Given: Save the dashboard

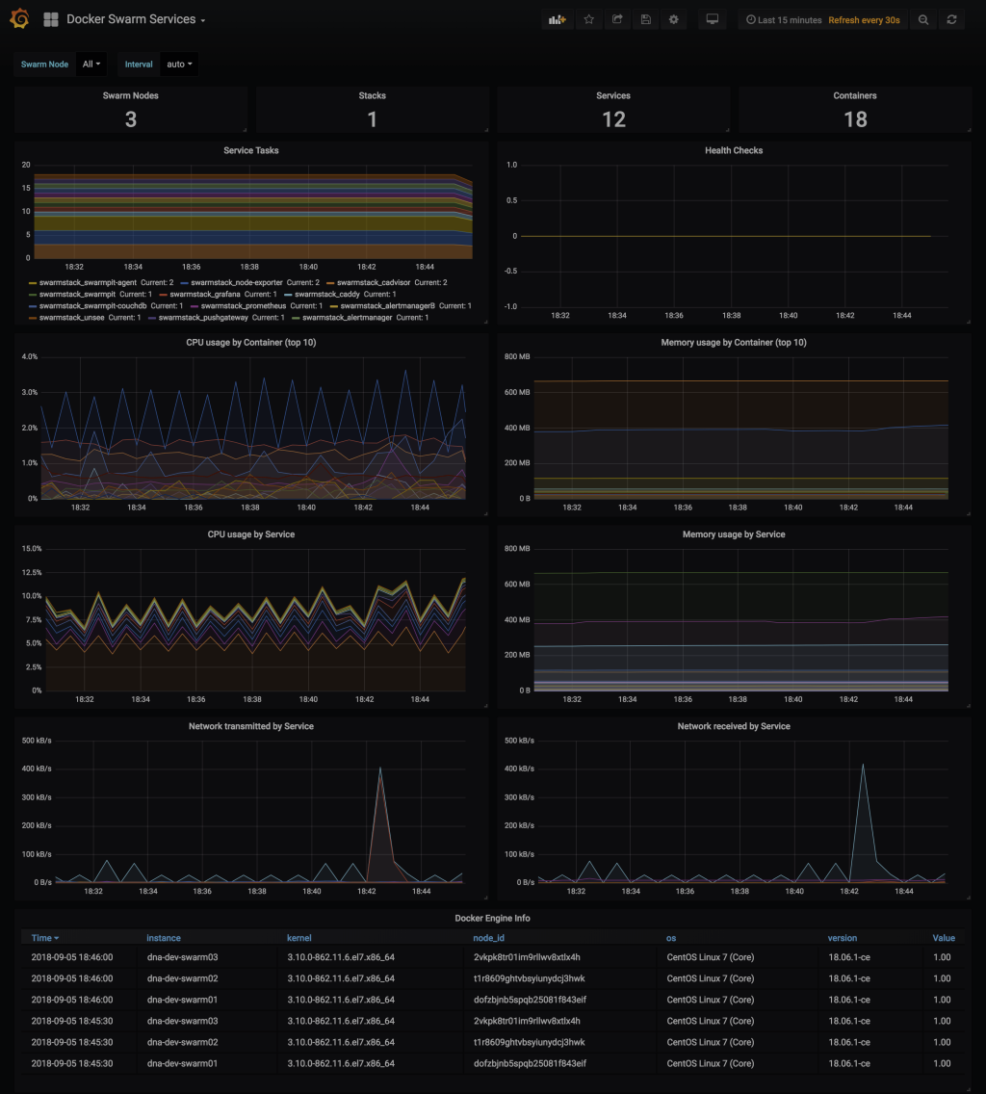Looking at the screenshot, I should (645, 19).
